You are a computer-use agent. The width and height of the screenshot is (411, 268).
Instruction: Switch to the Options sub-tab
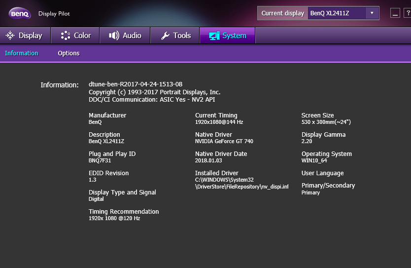click(x=68, y=53)
